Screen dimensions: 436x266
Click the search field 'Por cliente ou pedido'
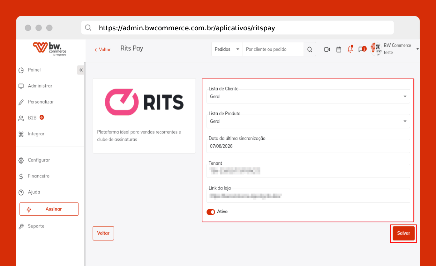(273, 49)
